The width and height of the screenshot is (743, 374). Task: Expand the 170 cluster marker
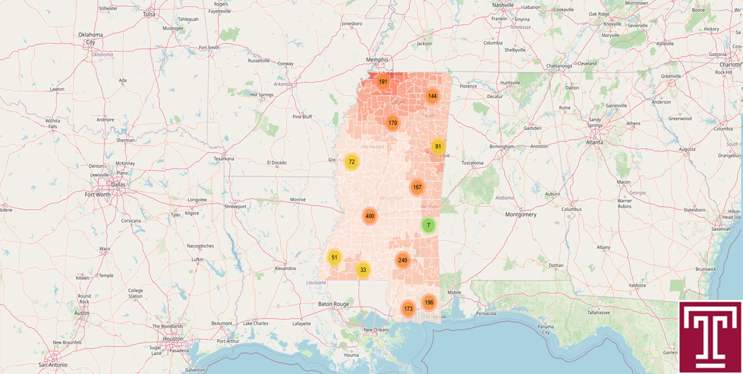tap(393, 123)
